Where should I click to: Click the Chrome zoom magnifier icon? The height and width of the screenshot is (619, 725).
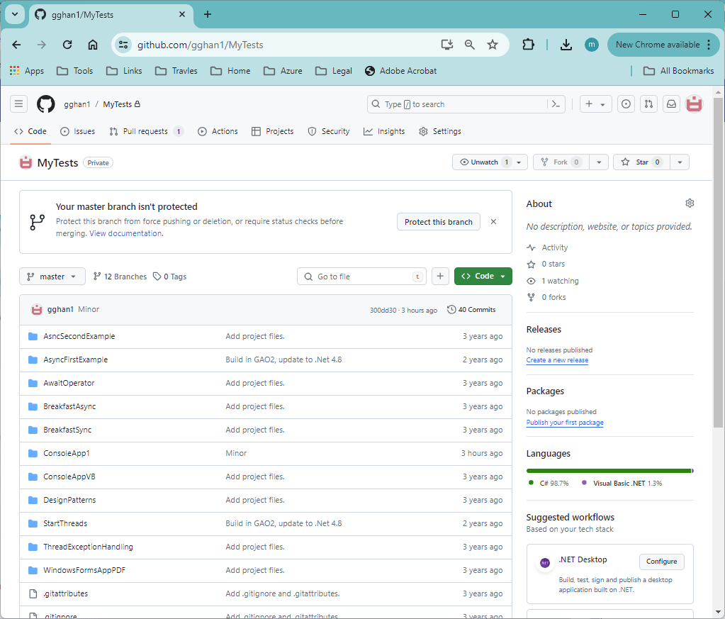470,45
